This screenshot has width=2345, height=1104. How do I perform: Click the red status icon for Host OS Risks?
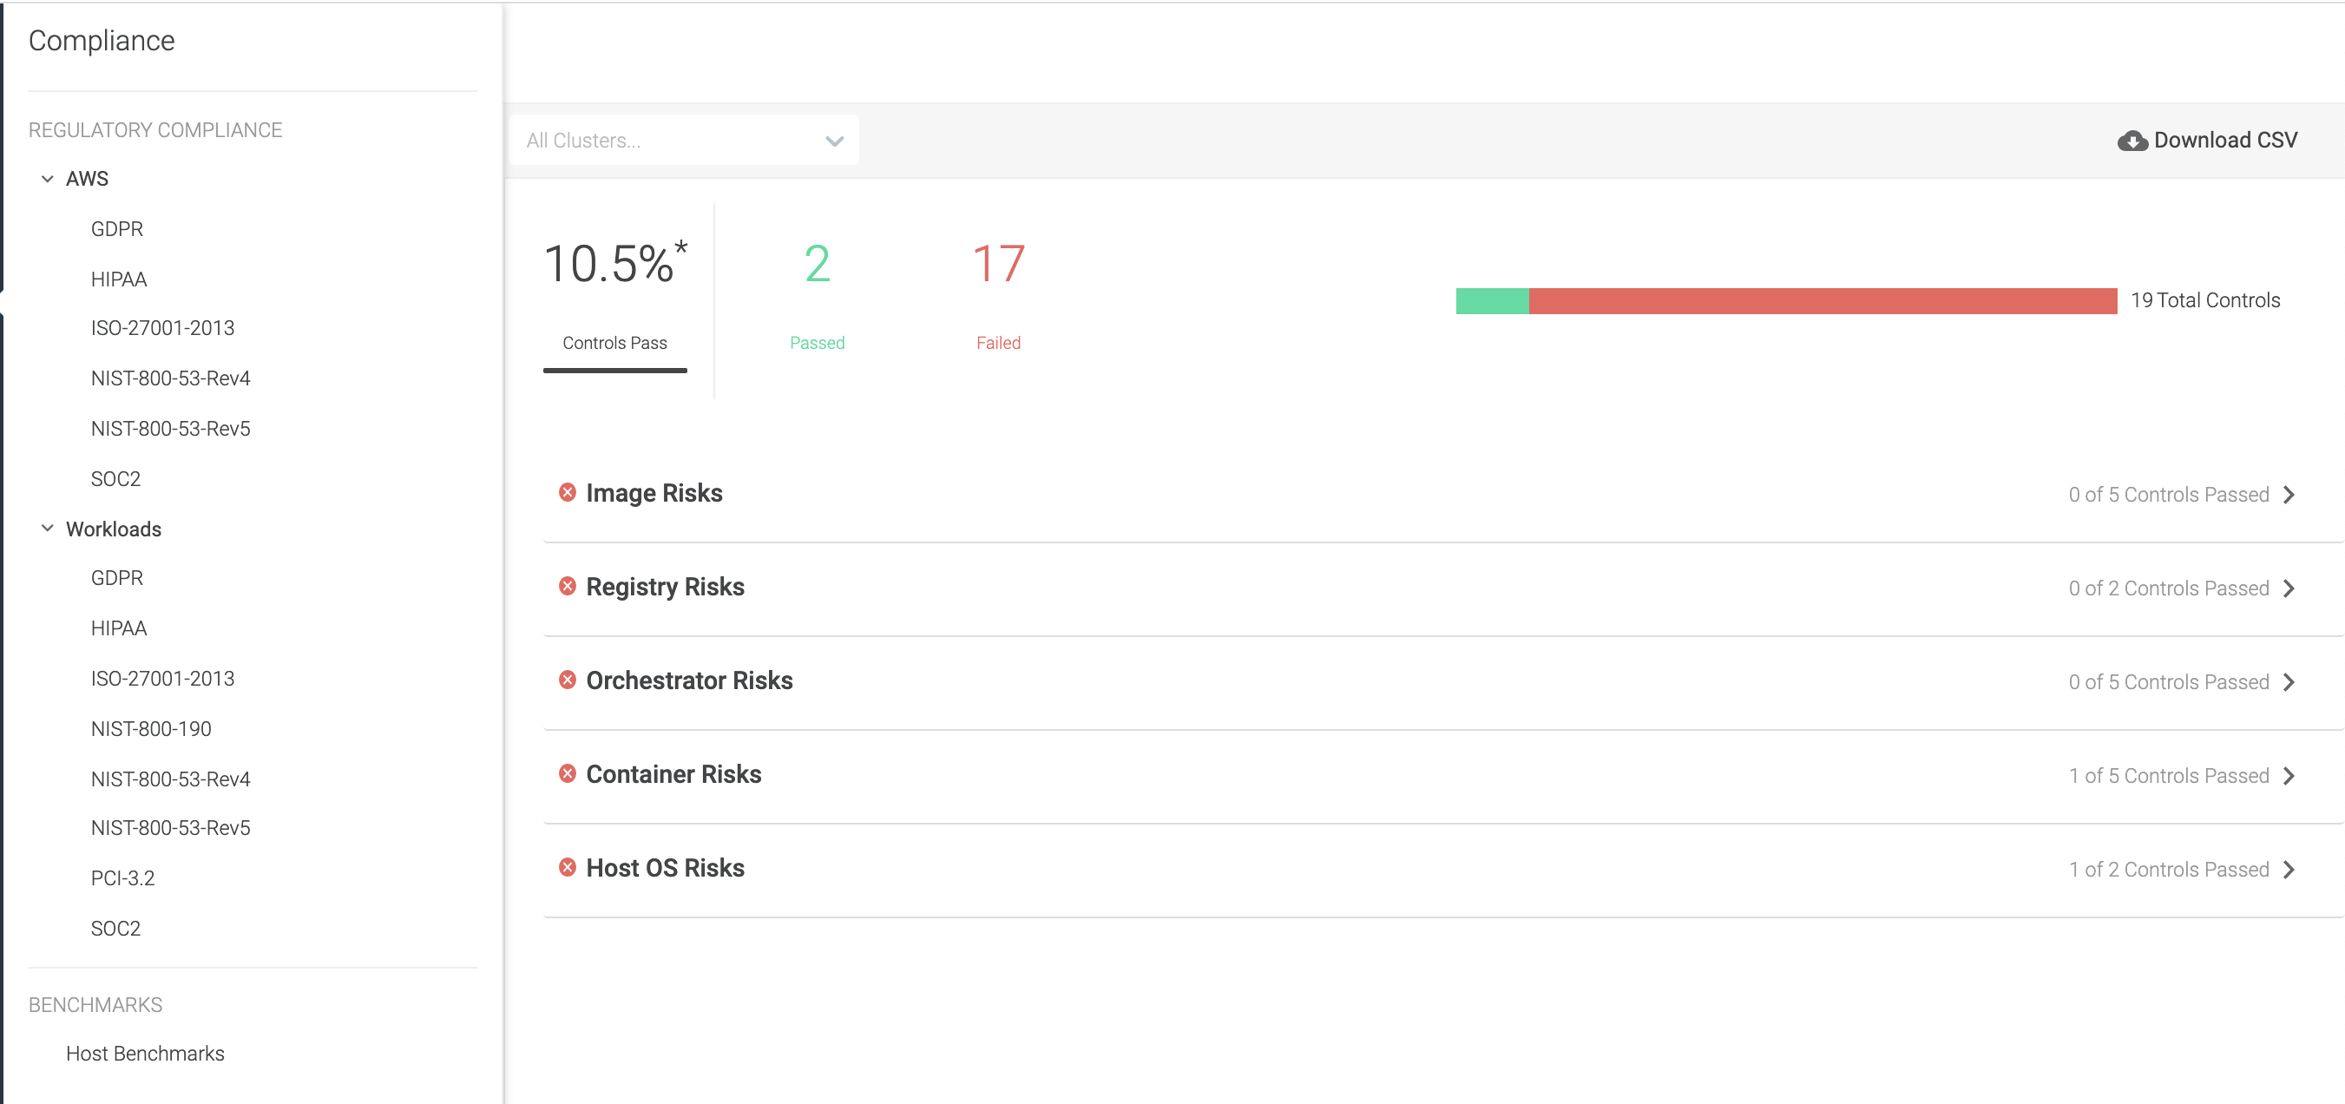tap(567, 867)
